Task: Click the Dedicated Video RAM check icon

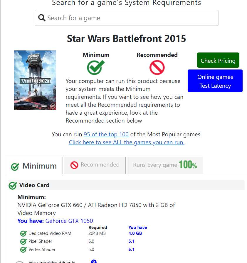Action: tap(23, 233)
